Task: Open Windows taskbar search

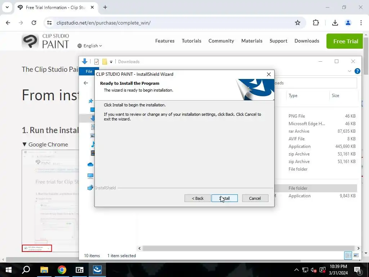Action: 26,270
